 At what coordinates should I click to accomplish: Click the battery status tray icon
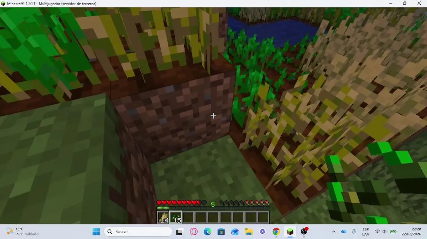(x=393, y=231)
